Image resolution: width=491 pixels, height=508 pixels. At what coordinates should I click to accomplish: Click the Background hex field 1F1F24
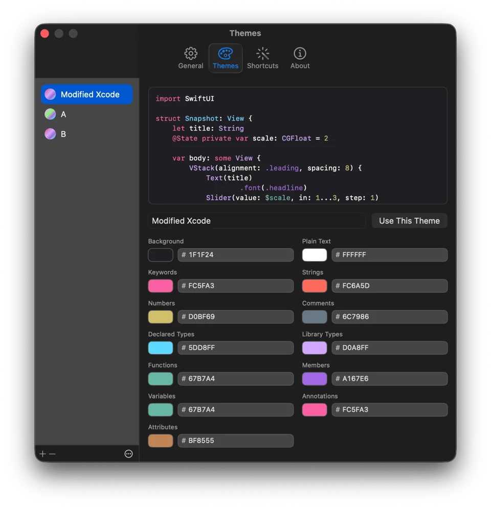click(236, 255)
